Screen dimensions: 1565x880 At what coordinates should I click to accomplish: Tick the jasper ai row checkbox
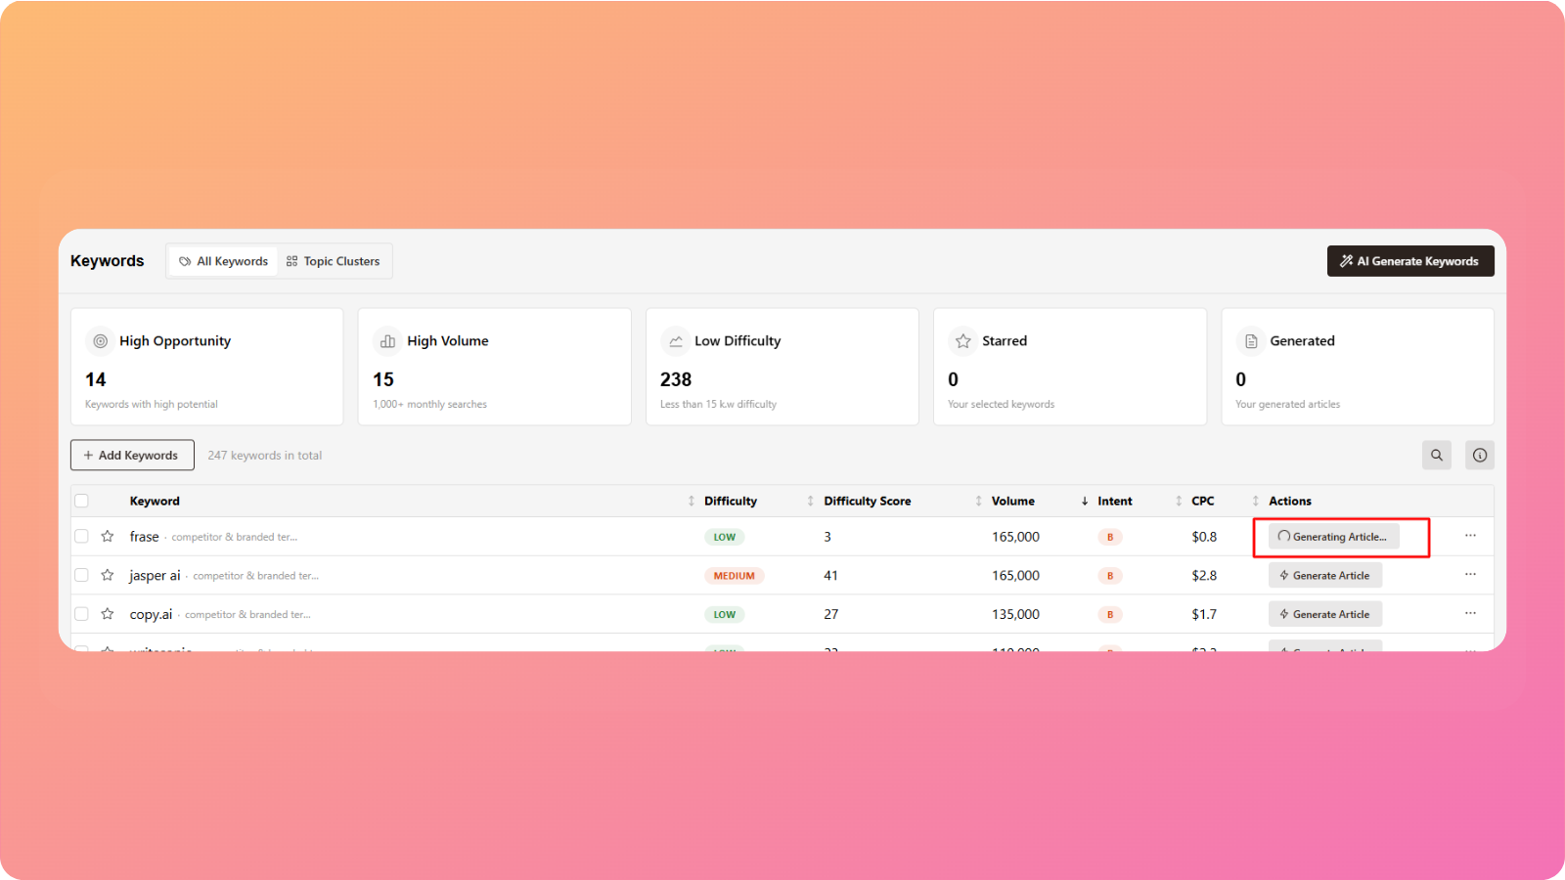point(82,575)
